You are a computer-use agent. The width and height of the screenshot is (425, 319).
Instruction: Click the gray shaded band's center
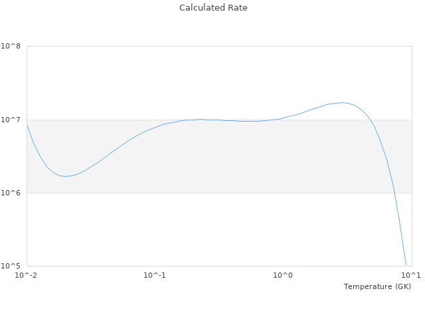click(x=219, y=156)
